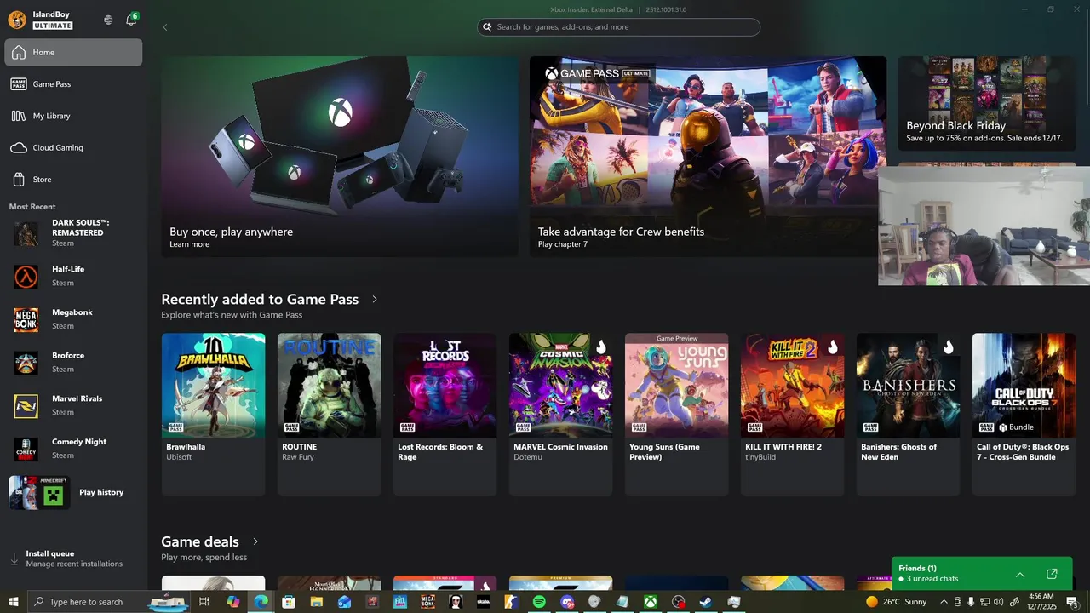The height and width of the screenshot is (613, 1090).
Task: Click the Install queue download icon
Action: pos(14,559)
